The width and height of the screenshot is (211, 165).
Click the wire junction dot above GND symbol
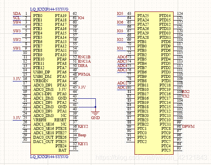95,107
